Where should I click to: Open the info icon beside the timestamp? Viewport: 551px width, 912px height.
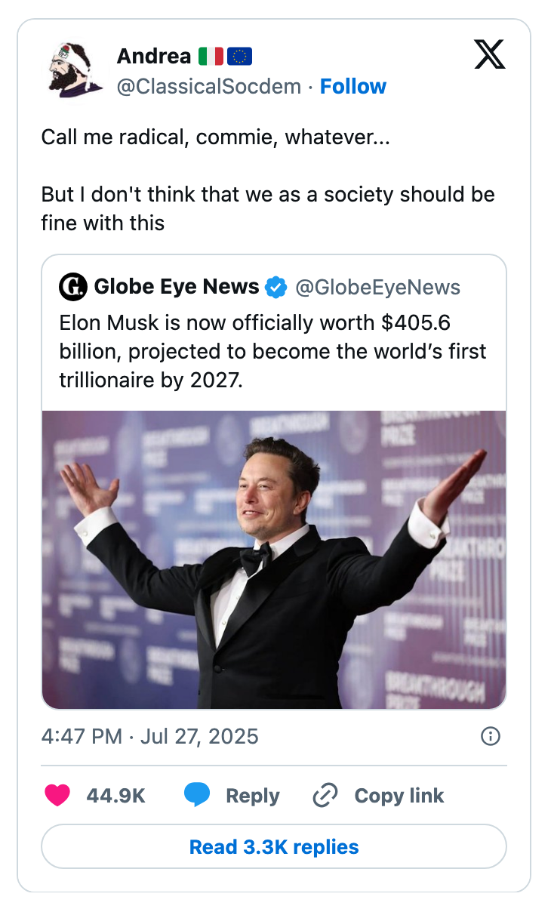tap(491, 736)
